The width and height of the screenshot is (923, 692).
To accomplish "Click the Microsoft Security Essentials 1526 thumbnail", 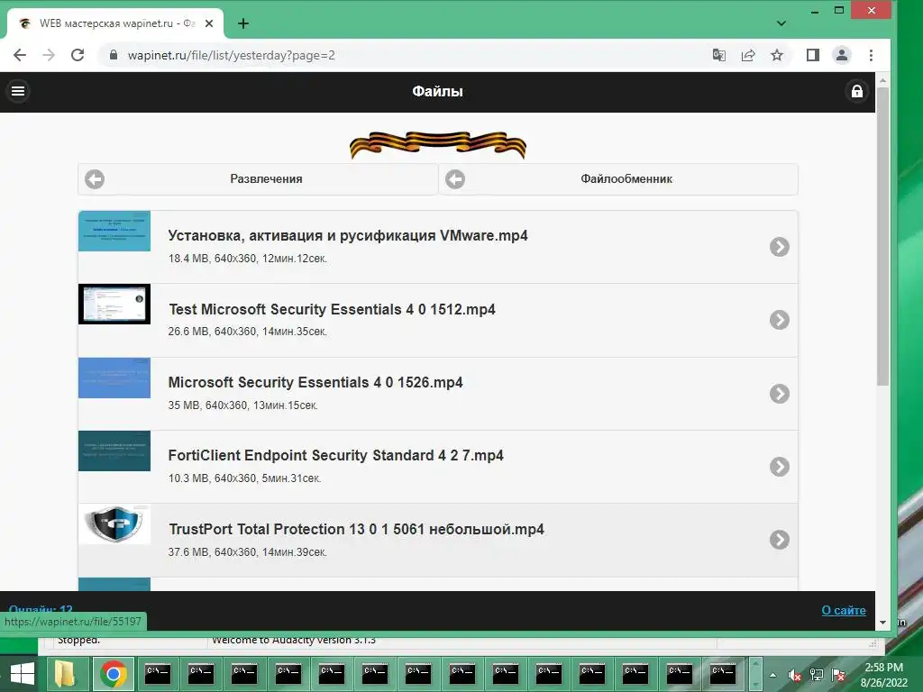I will pos(114,378).
